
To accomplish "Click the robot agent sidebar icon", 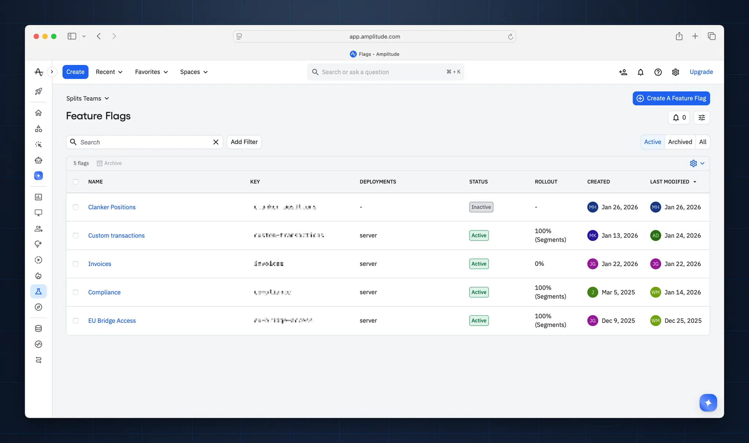I will [38, 160].
